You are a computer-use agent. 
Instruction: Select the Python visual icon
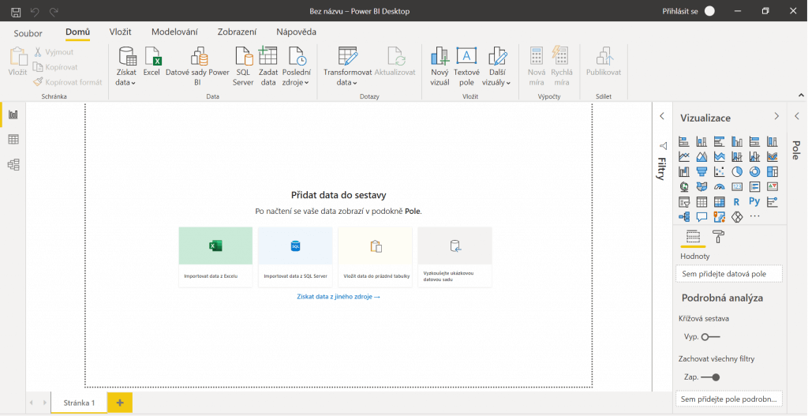[x=754, y=201]
